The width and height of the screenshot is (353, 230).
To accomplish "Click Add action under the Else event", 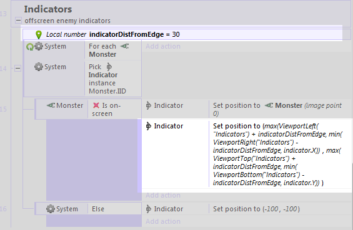I will click(163, 221).
